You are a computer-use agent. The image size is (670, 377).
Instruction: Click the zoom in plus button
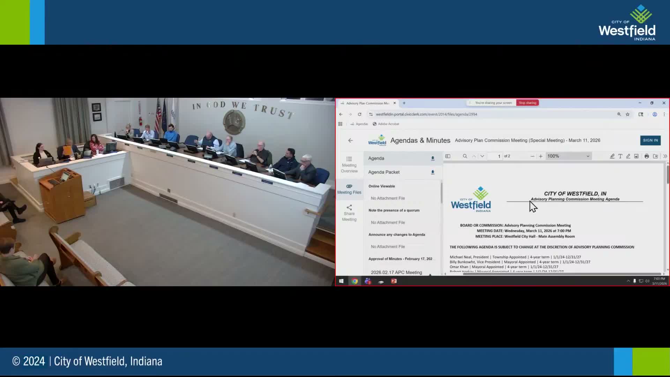(541, 156)
